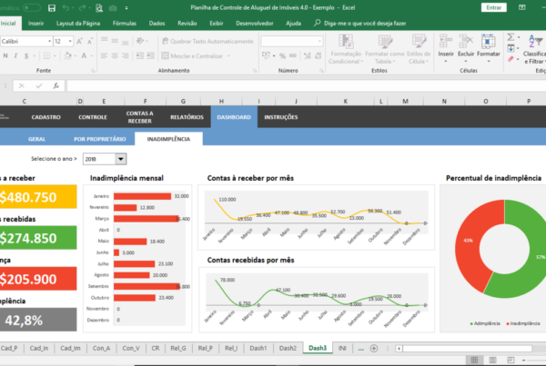The width and height of the screenshot is (546, 366).
Task: Increase decimal places
Action: click(x=307, y=55)
